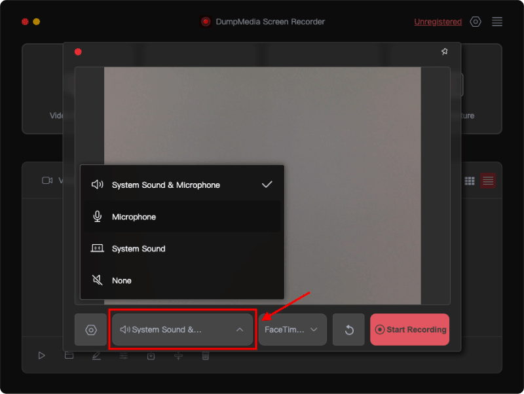Collapse the System Sound &... audio dropdown

point(182,330)
